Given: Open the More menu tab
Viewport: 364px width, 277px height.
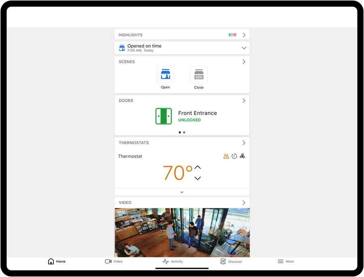Looking at the screenshot, I should pyautogui.click(x=286, y=262).
